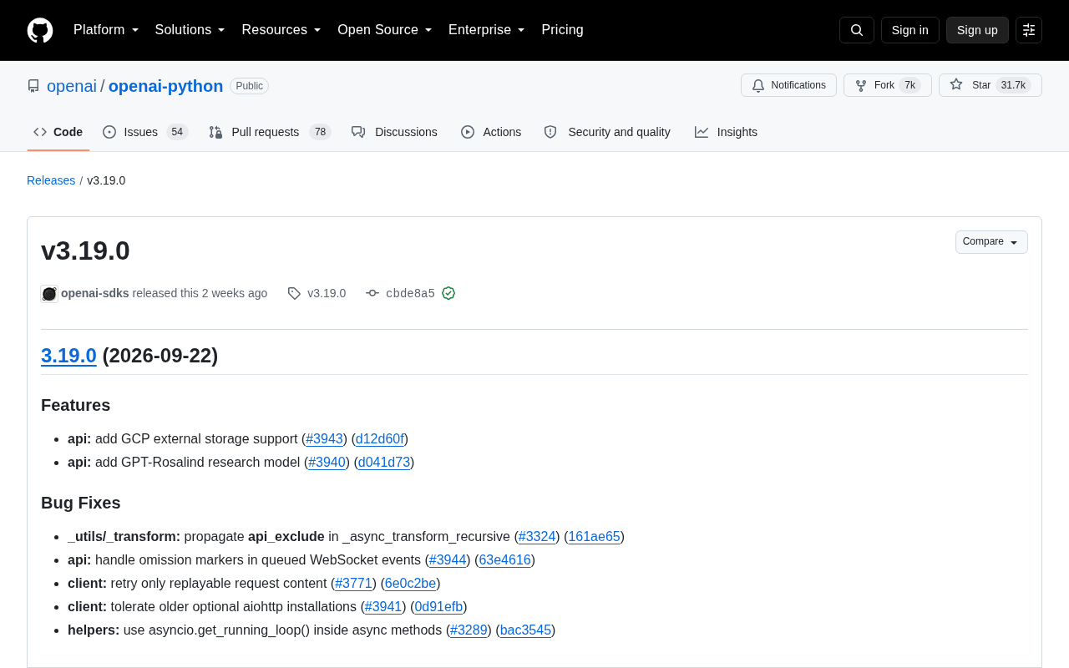Screen dimensions: 1069x668
Task: Go to GitHub homepage via Octocat logo
Action: tap(40, 30)
